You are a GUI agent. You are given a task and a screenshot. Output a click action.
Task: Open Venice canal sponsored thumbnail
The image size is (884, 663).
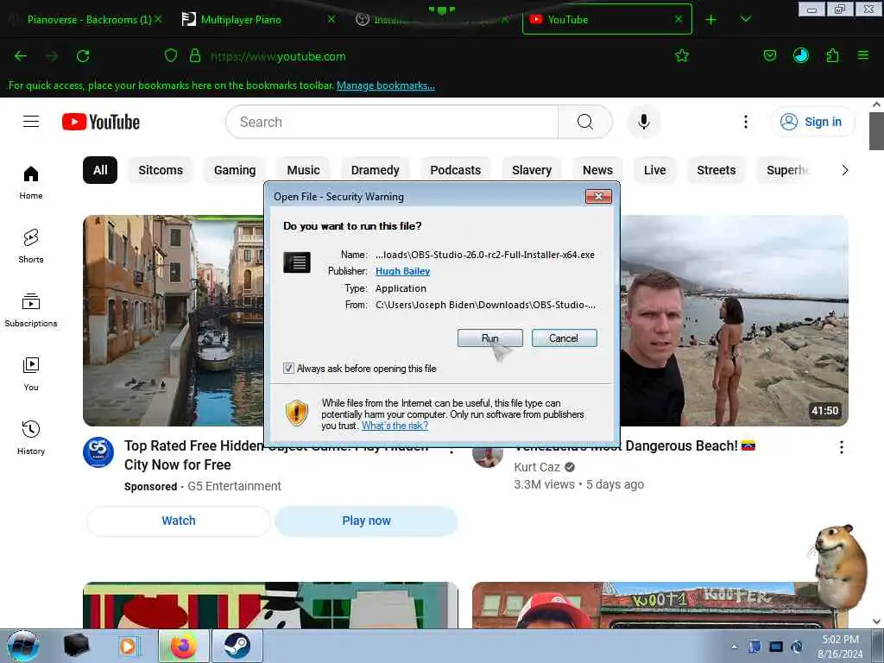tap(173, 320)
